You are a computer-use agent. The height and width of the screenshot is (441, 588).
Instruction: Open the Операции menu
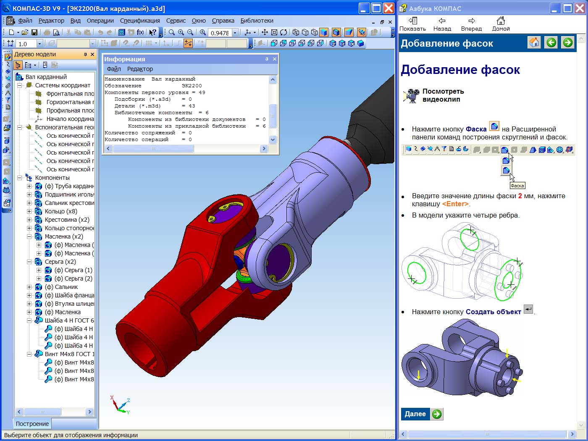(100, 21)
